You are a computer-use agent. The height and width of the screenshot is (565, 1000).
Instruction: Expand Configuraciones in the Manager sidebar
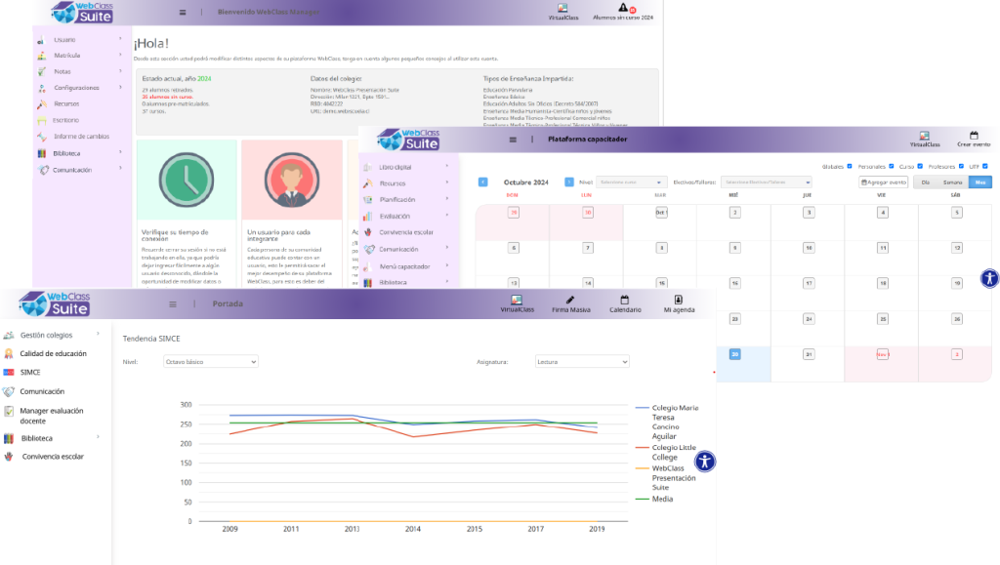[80, 88]
